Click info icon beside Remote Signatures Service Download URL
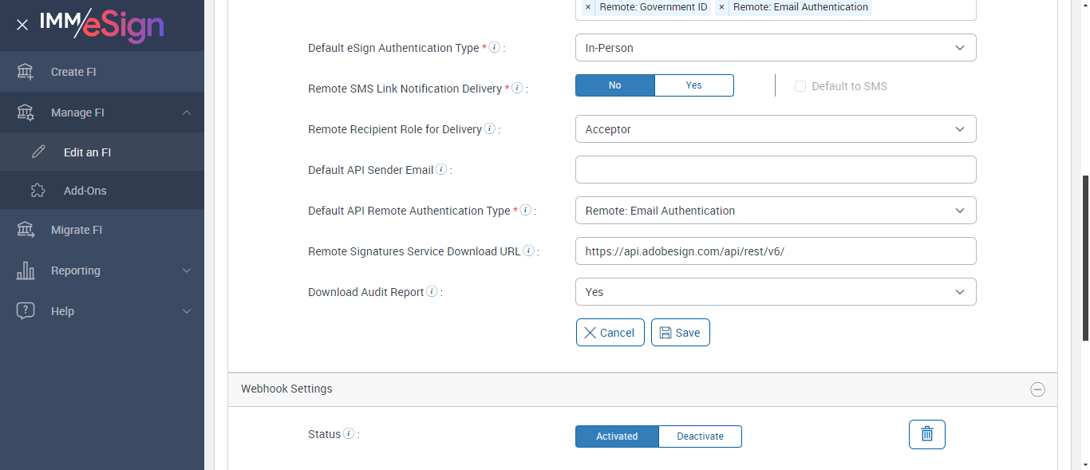This screenshot has height=470, width=1090. (x=528, y=251)
